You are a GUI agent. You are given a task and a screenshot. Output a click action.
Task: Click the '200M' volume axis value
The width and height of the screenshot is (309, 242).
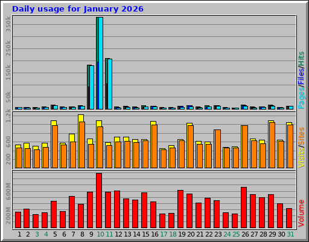(x=8, y=215)
